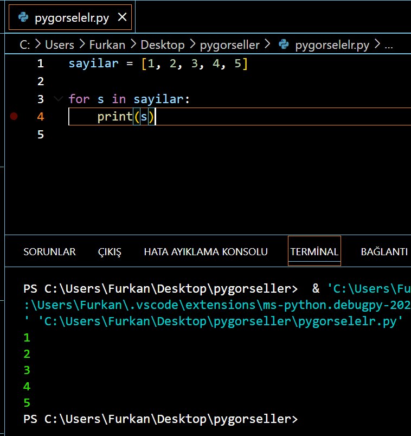Viewport: 411px width, 436px height.
Task: Click the pygorselelr.py file name in breadcrumbs
Action: [332, 45]
